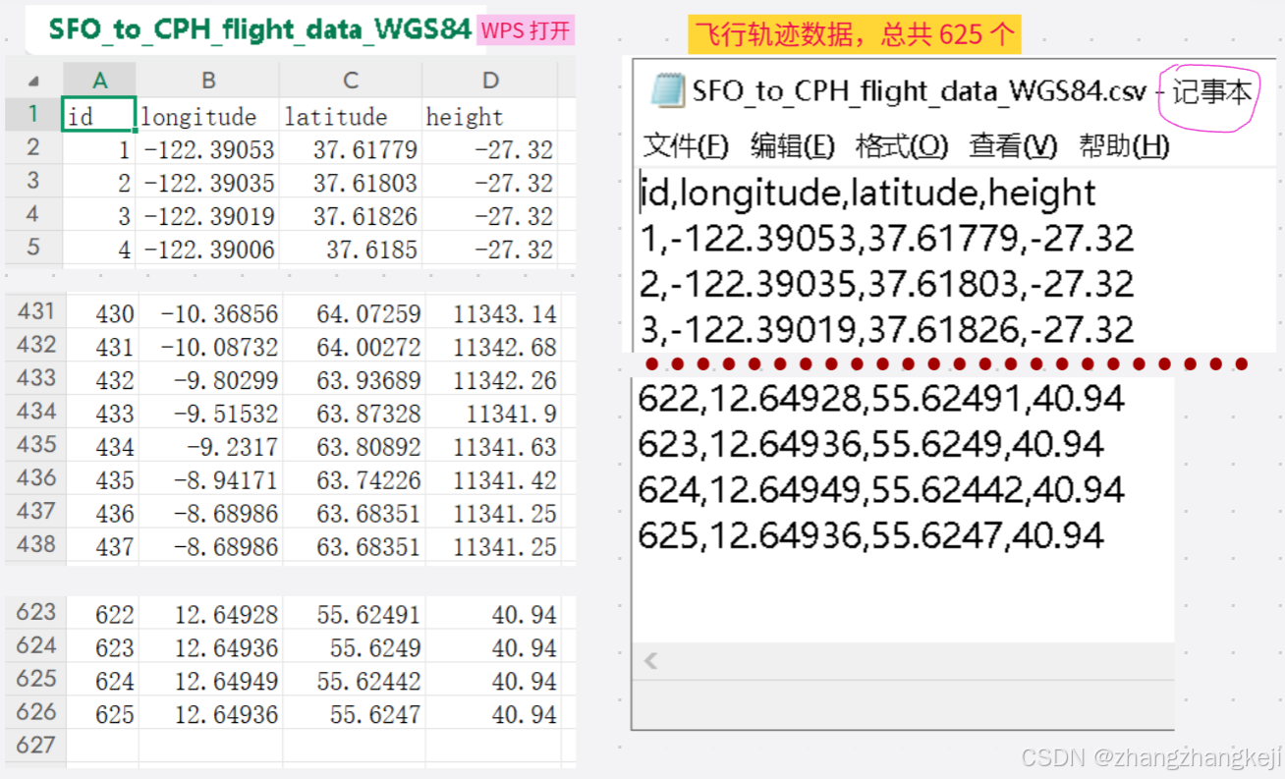
Task: Click cell with height 11343.14
Action: pos(490,313)
